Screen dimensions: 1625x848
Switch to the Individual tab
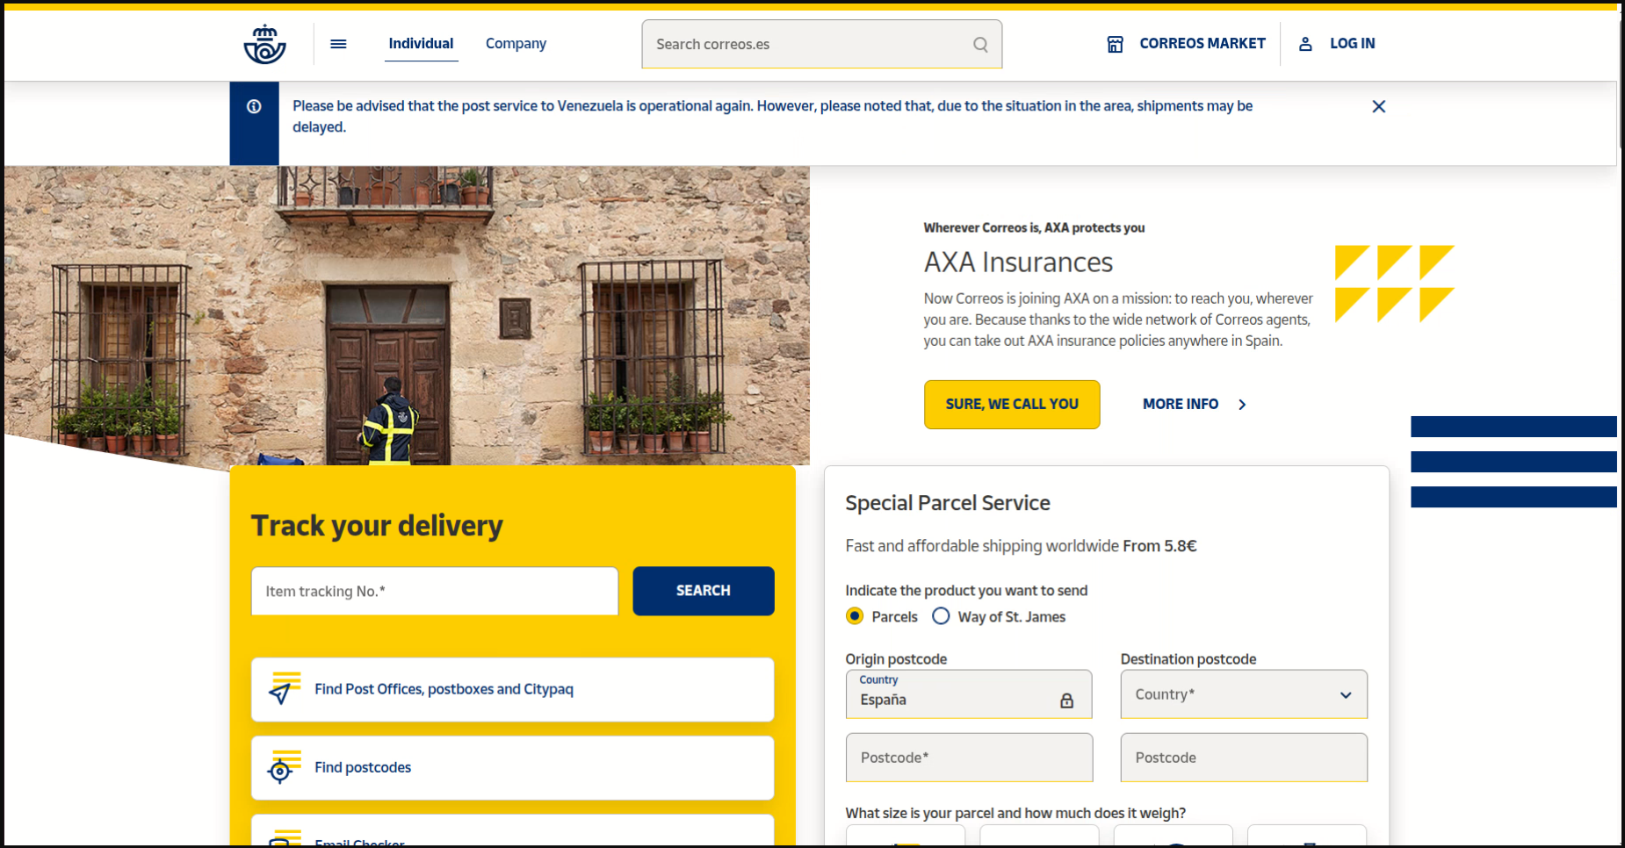tap(421, 44)
